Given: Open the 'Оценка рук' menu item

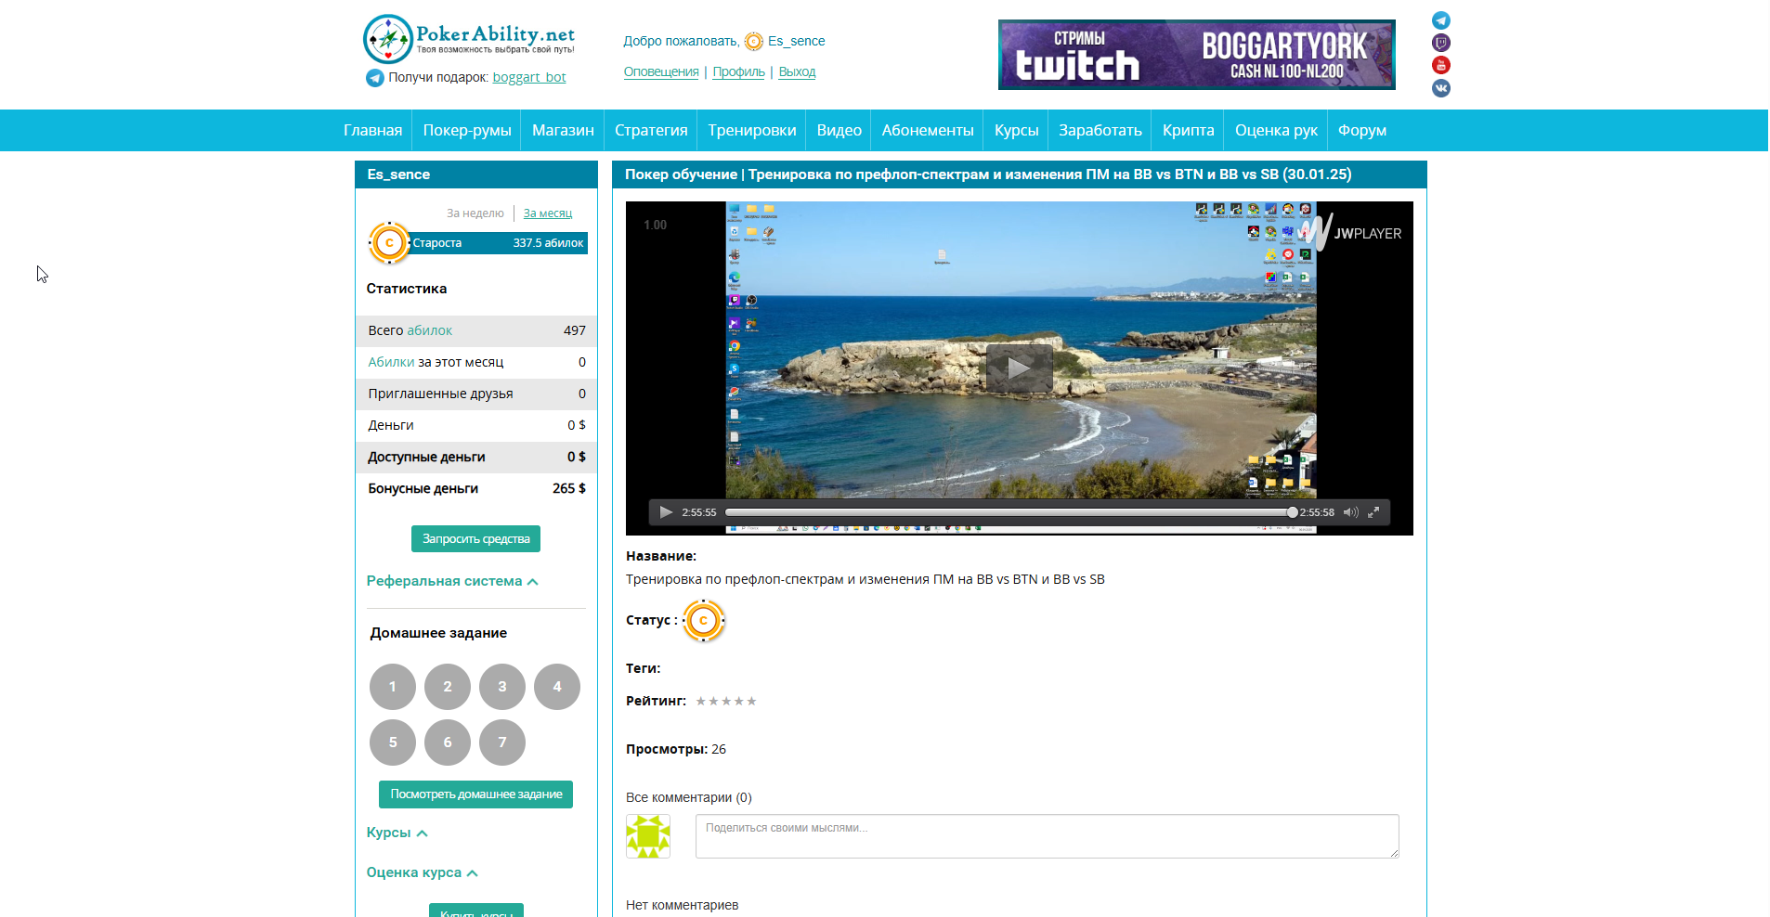Looking at the screenshot, I should pos(1276,131).
